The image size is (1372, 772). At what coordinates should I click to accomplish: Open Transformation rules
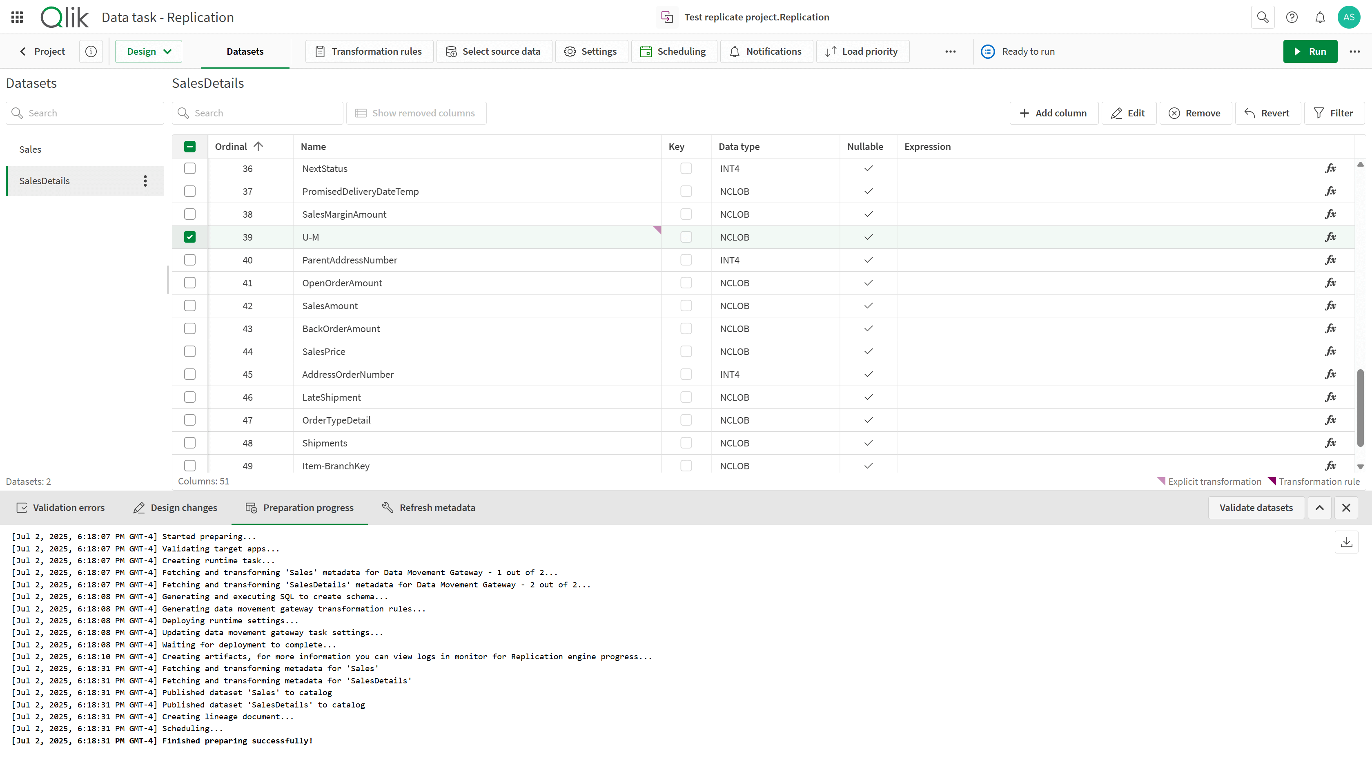click(369, 51)
